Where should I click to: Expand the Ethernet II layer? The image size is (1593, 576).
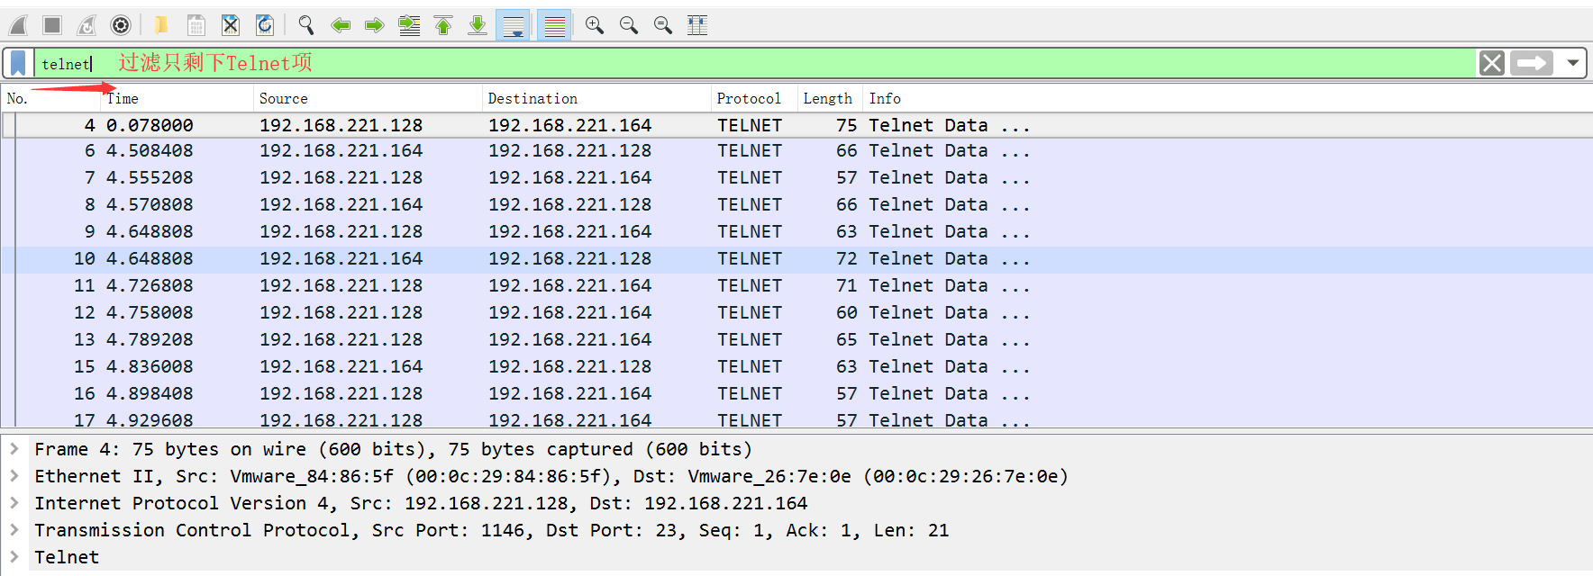click(14, 475)
